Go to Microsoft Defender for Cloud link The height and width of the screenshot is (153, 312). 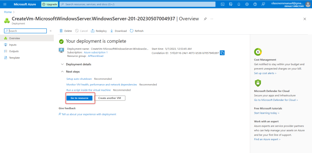(x=276, y=100)
